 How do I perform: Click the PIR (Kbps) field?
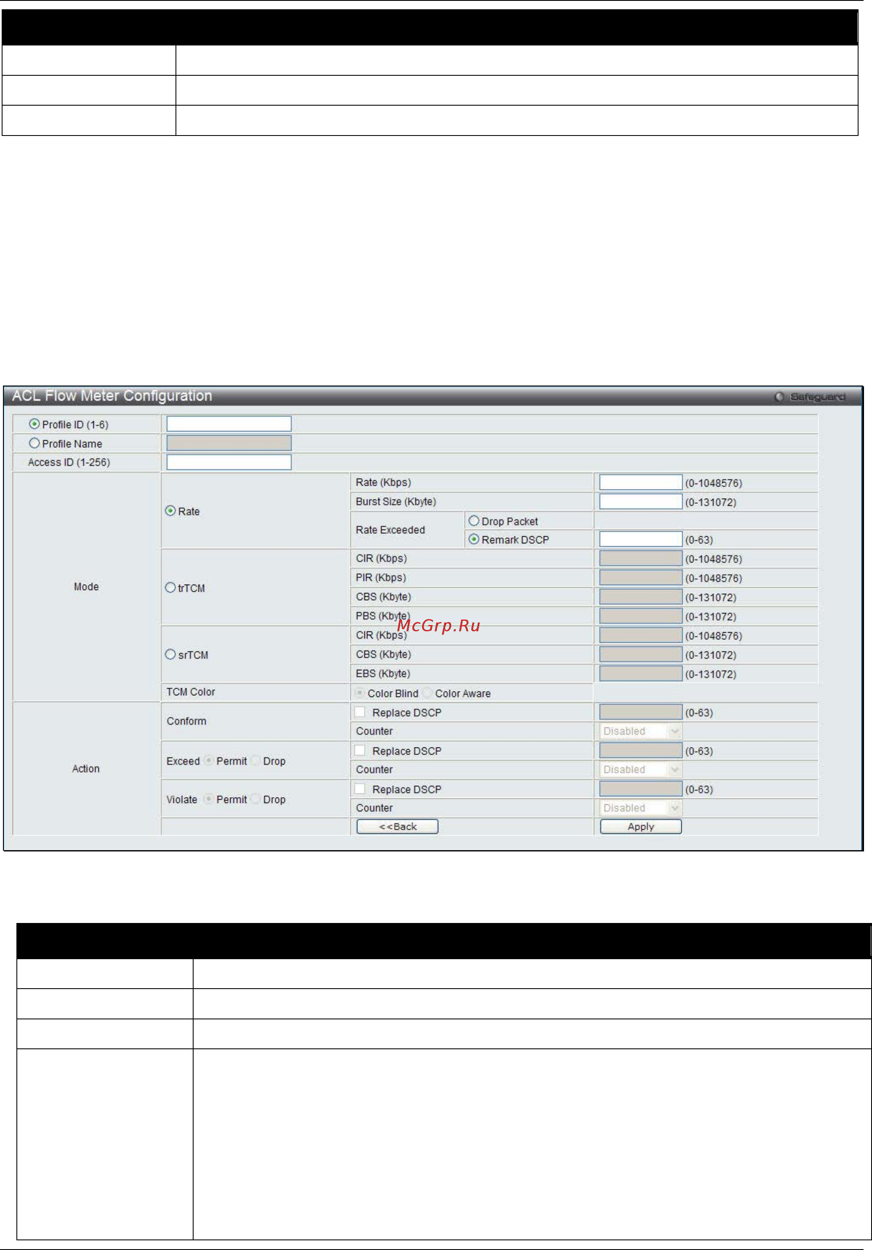[641, 577]
